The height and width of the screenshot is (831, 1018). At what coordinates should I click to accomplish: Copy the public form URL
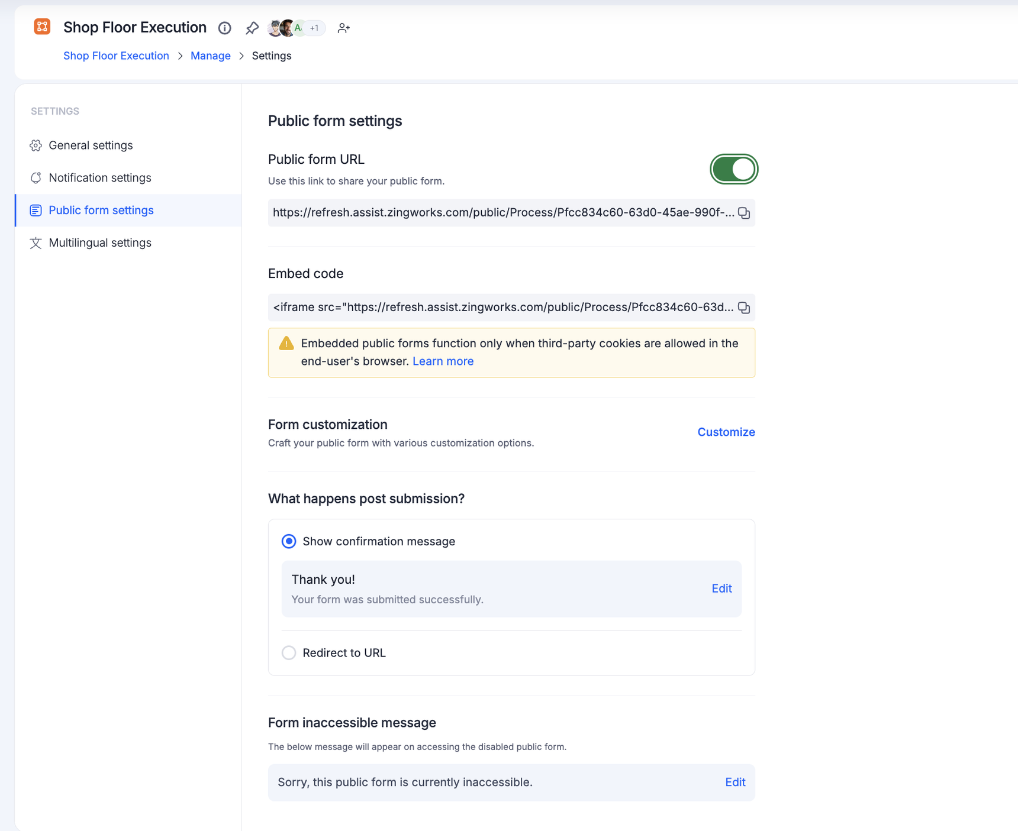744,213
